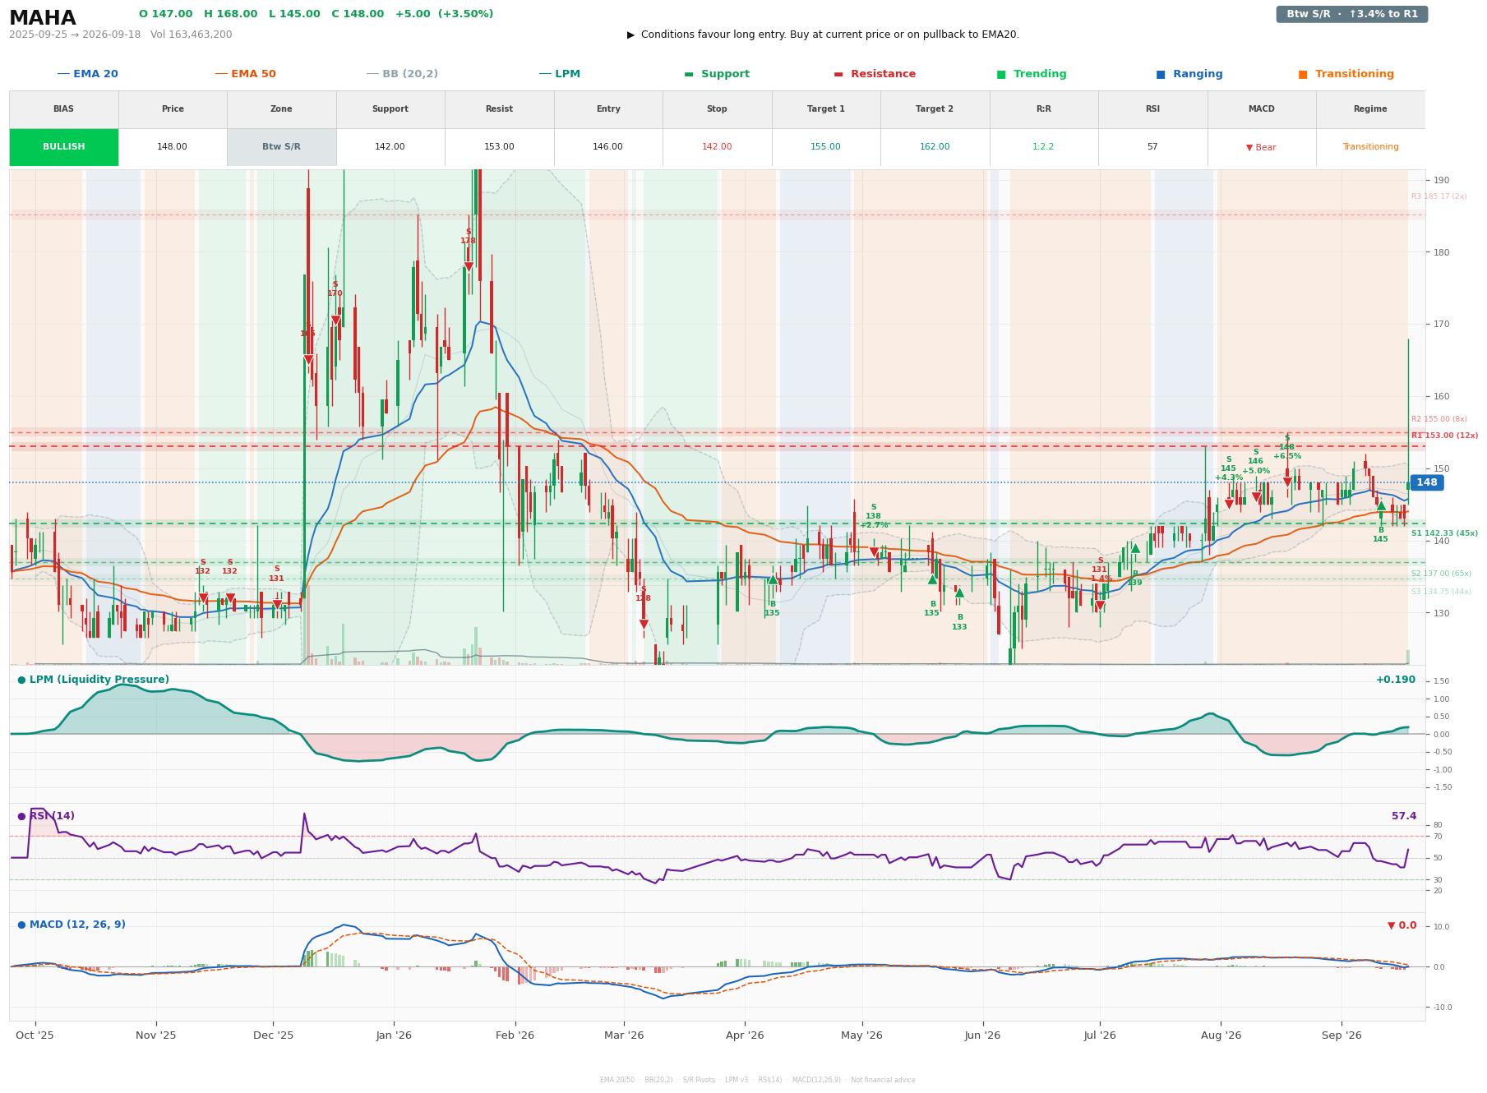Click the Resistance legend entry
The image size is (1487, 1093).
875,74
